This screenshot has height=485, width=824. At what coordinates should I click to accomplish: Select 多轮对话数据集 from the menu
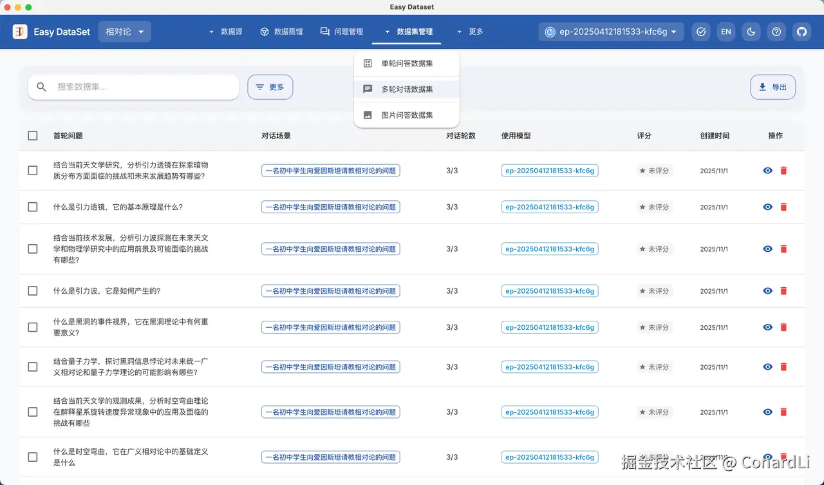point(407,90)
